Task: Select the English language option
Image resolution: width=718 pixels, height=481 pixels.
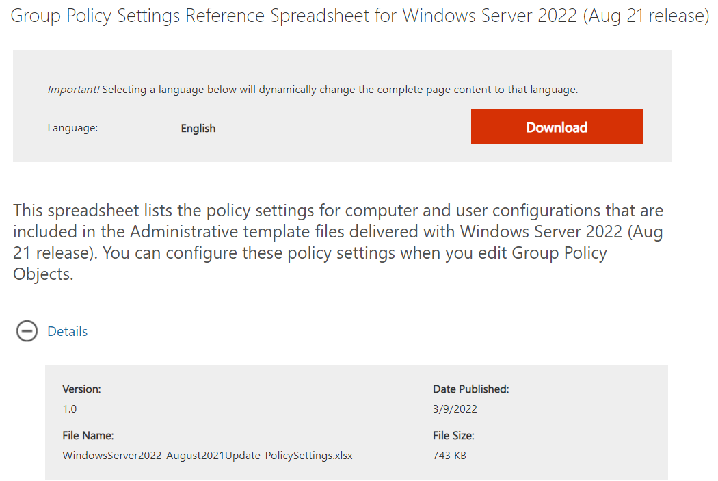Action: 198,128
